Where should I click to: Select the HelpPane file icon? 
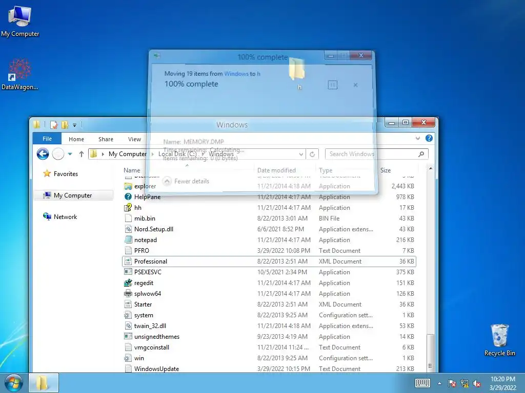[128, 197]
